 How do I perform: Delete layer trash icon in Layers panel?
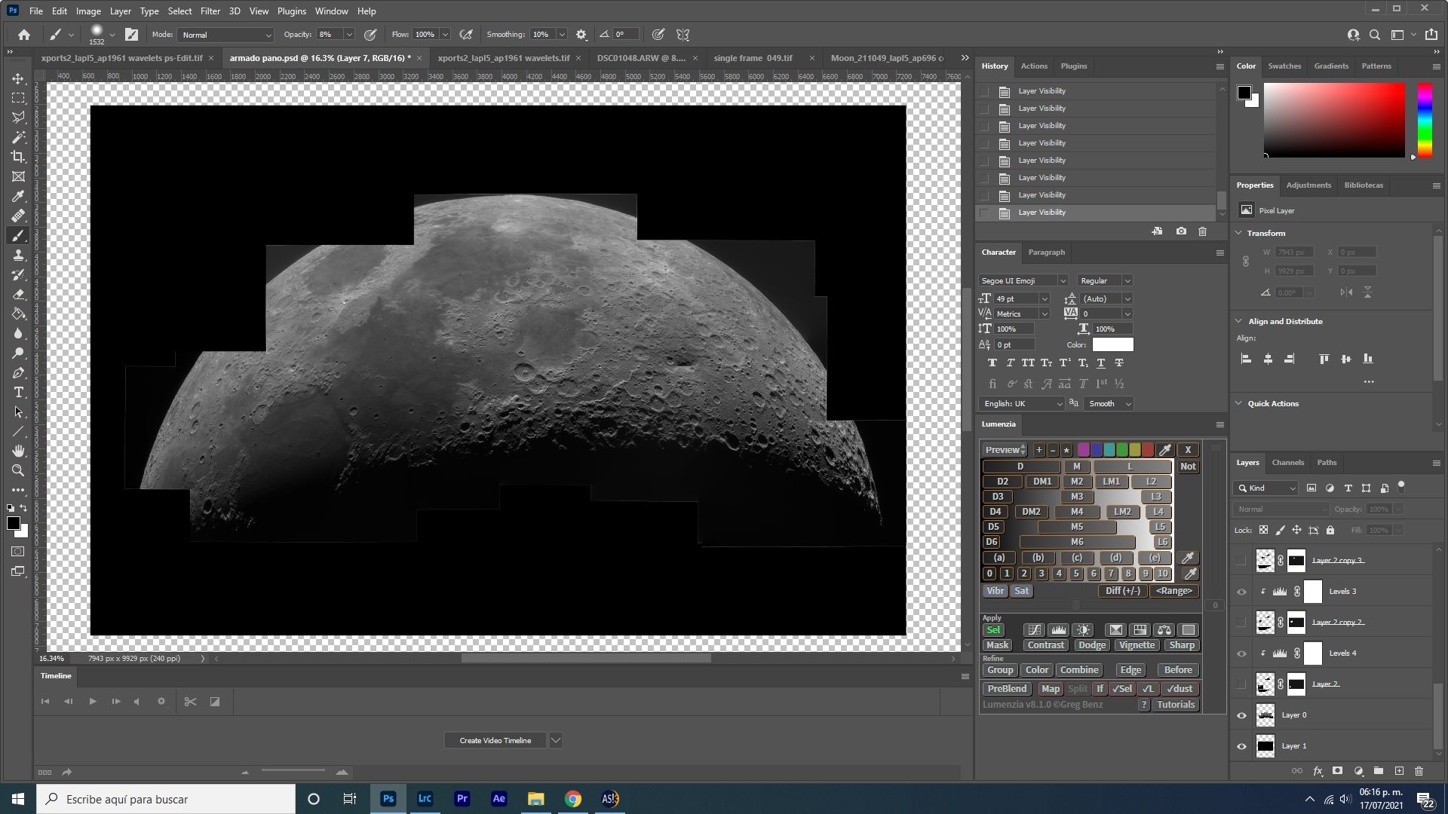(x=1419, y=771)
